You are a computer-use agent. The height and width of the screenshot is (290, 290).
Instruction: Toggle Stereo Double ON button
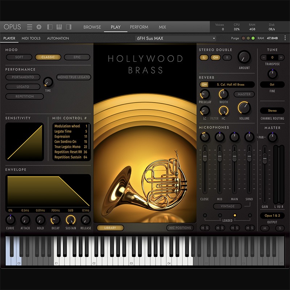tap(215, 58)
